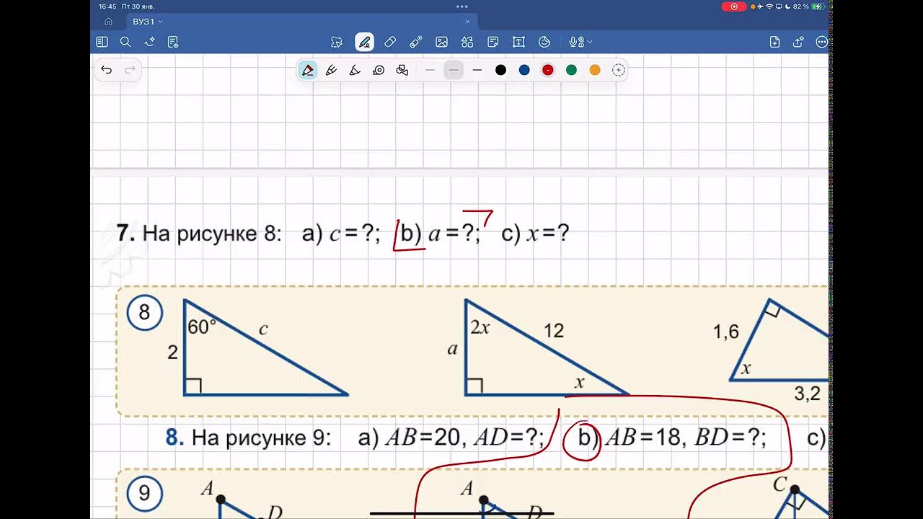Screen dimensions: 923x519
Task: Select the thickest stroke width
Action: [x=477, y=70]
